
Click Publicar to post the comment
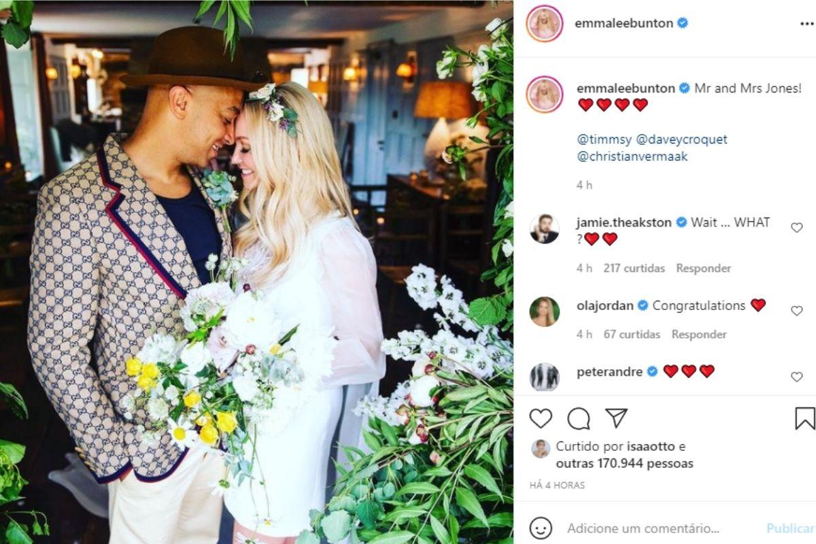coord(791,528)
